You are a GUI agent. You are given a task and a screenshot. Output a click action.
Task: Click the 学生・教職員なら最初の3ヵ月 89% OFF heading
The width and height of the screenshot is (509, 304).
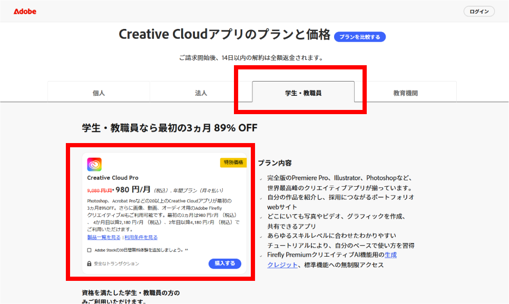click(x=170, y=128)
